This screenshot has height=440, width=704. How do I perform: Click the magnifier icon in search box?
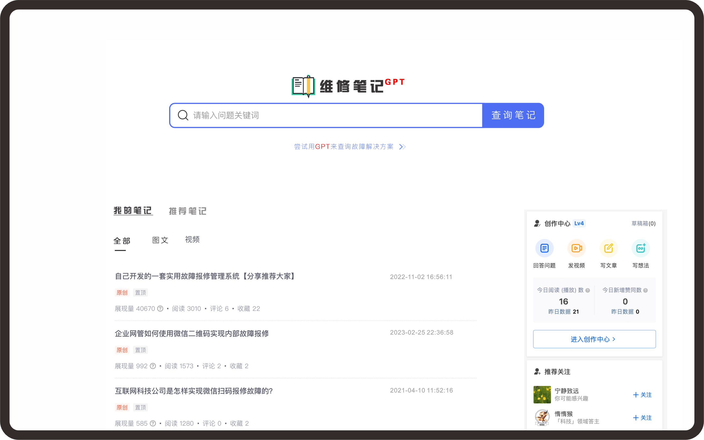(x=183, y=115)
